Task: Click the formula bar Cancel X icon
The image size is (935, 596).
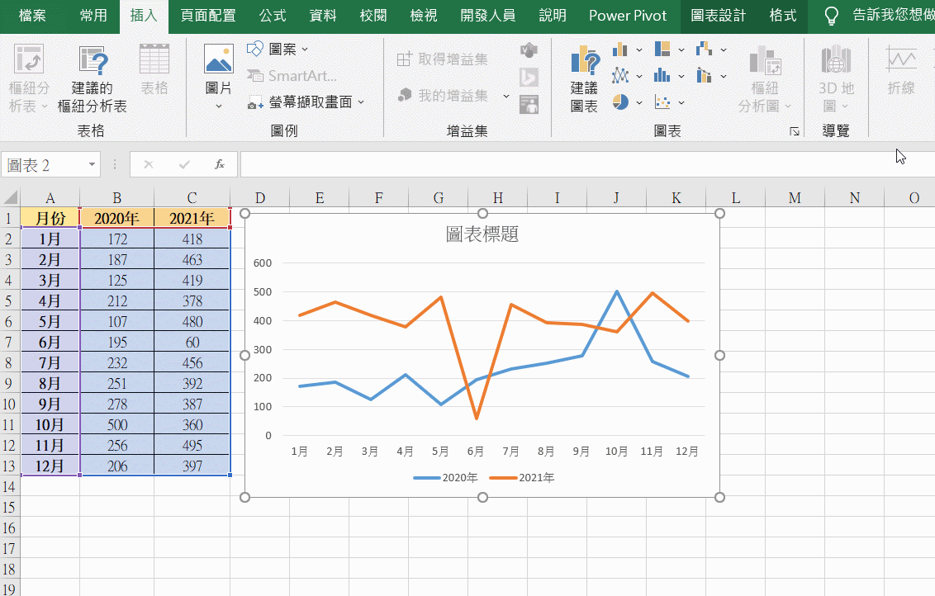Action: [x=149, y=164]
